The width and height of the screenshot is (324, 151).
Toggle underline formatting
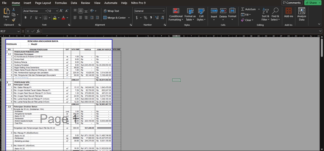pos(36,18)
